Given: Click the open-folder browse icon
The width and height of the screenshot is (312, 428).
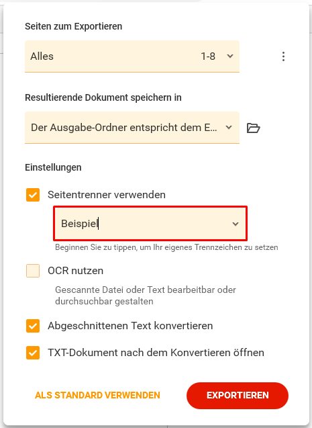Looking at the screenshot, I should point(253,128).
